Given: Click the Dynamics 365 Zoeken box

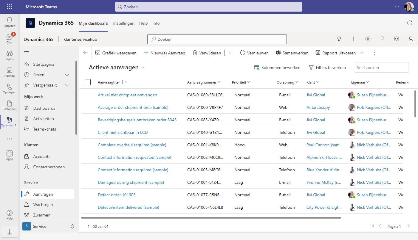Looking at the screenshot, I should pyautogui.click(x=217, y=39).
